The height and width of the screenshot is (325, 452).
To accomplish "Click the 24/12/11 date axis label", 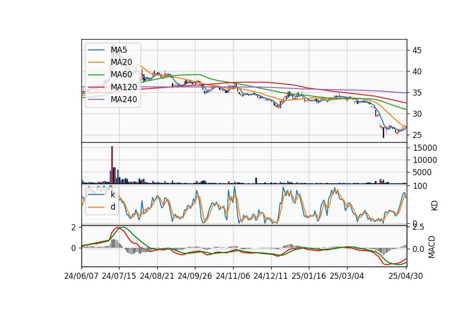I will pos(271,276).
